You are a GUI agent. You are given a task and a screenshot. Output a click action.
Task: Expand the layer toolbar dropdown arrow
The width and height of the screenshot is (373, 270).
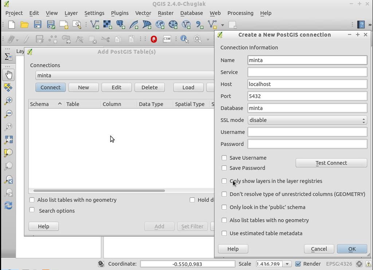223,25
